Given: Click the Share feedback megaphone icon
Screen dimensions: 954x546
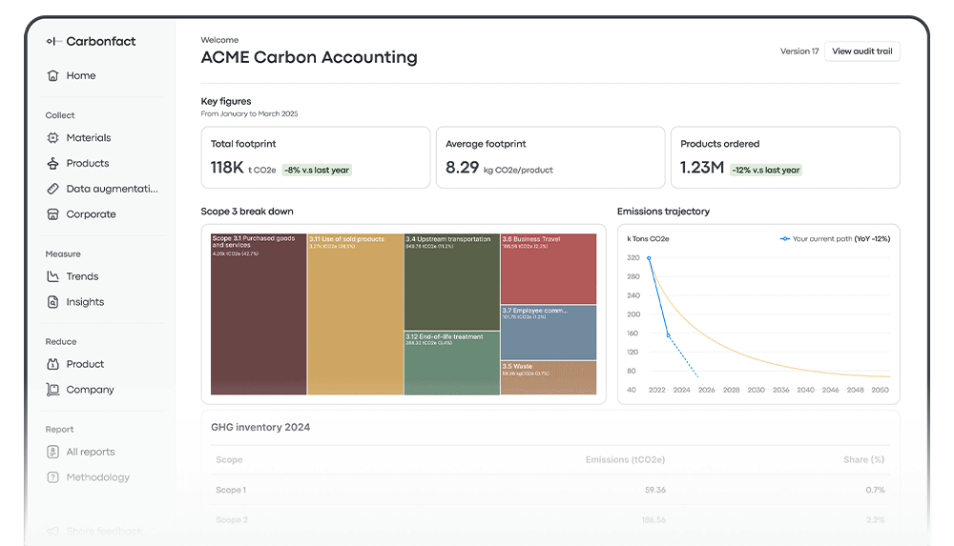Looking at the screenshot, I should point(52,532).
